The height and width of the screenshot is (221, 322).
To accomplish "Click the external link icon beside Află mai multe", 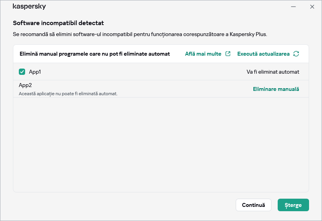I will 228,54.
